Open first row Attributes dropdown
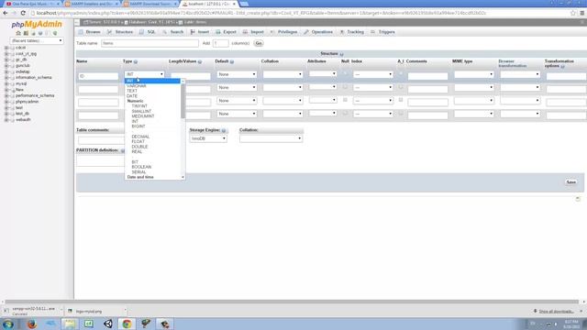The width and height of the screenshot is (587, 330). [x=323, y=73]
